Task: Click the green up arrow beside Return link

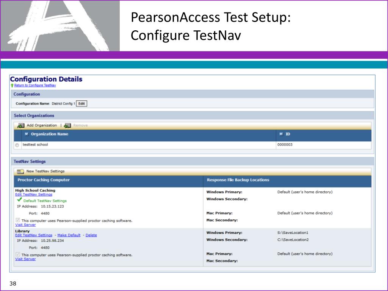Action: [x=12, y=85]
